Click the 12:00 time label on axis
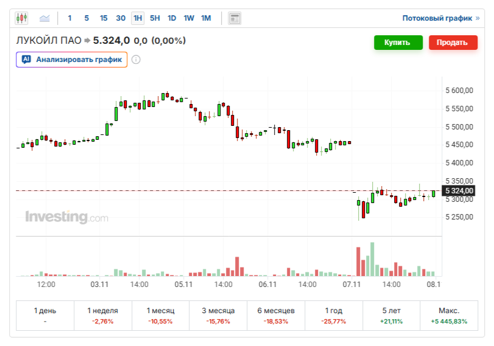 [46, 285]
